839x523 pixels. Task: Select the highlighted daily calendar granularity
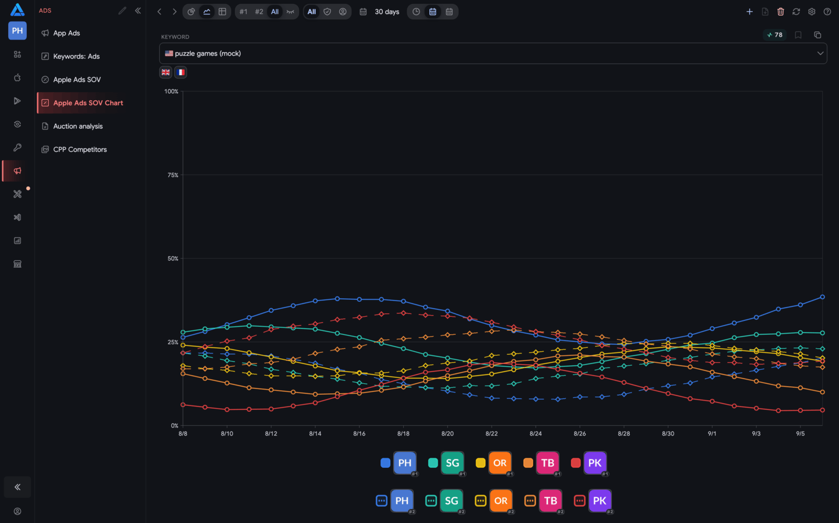[x=433, y=12]
